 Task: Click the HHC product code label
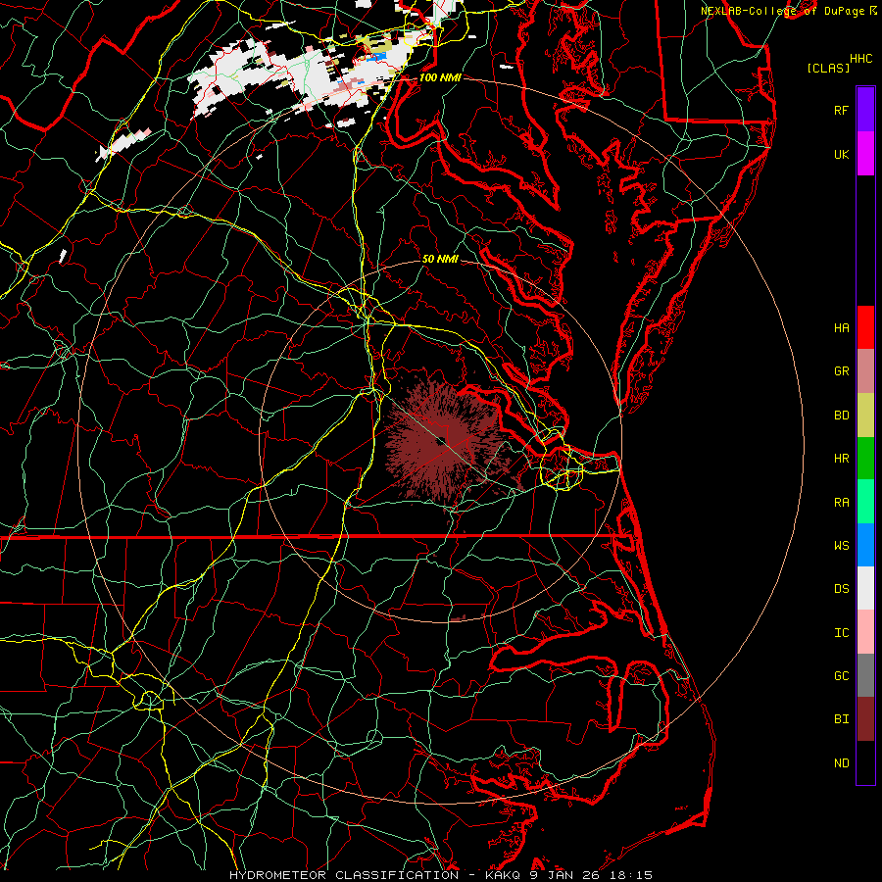click(860, 59)
